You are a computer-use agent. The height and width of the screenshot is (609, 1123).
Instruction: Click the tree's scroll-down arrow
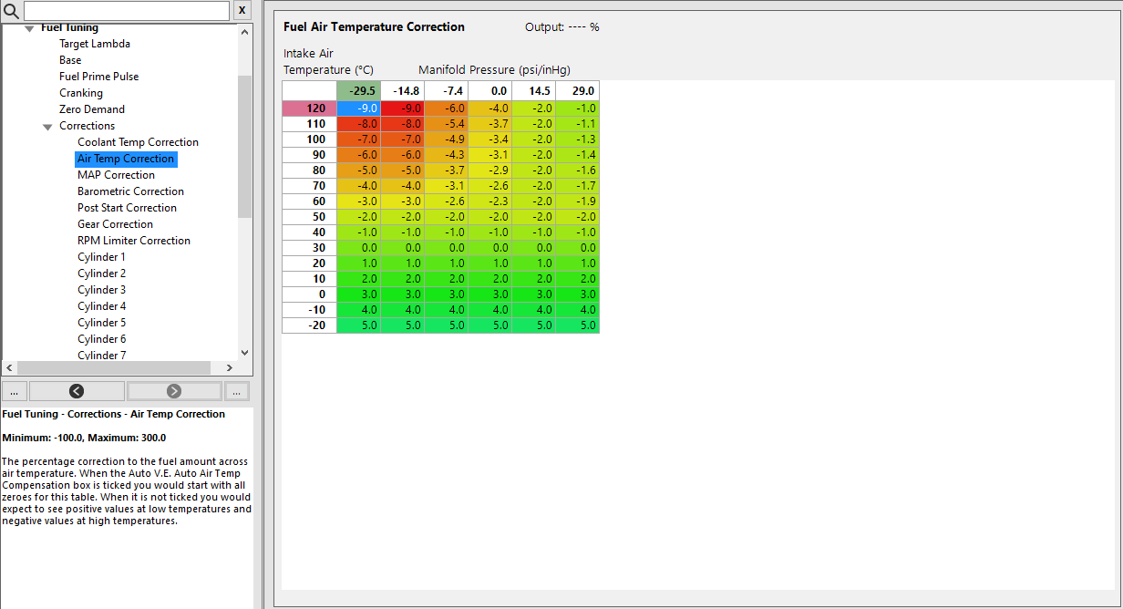(x=243, y=353)
